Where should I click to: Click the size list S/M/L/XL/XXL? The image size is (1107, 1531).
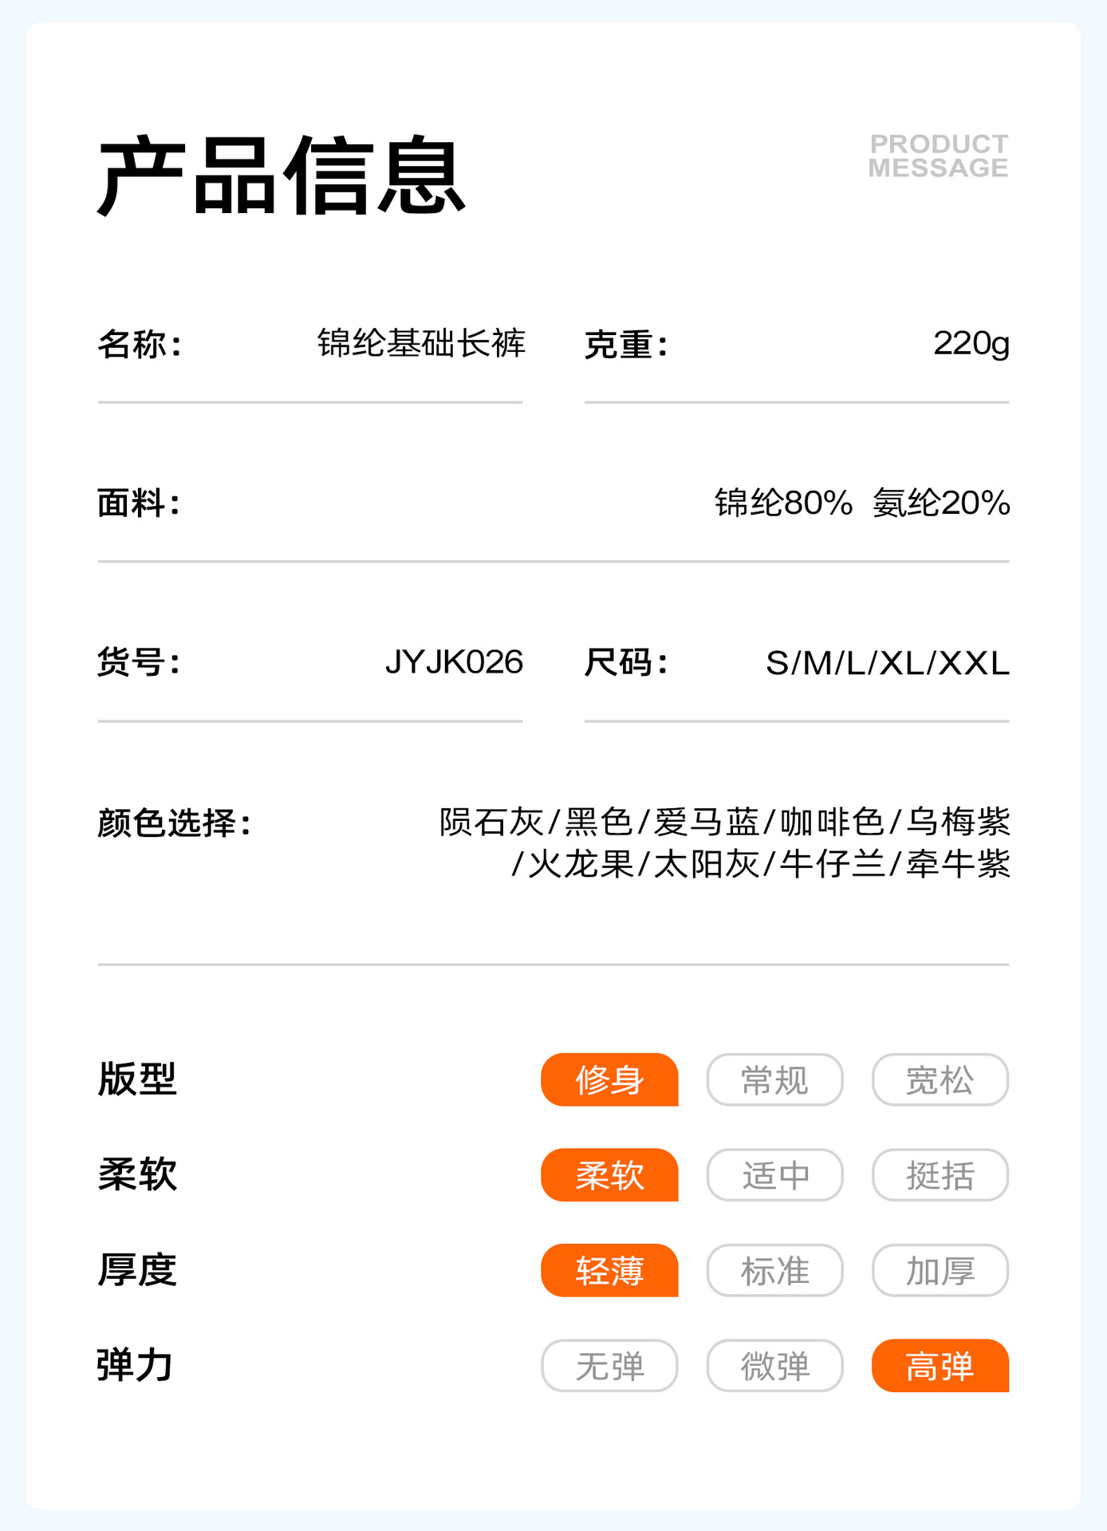(887, 663)
